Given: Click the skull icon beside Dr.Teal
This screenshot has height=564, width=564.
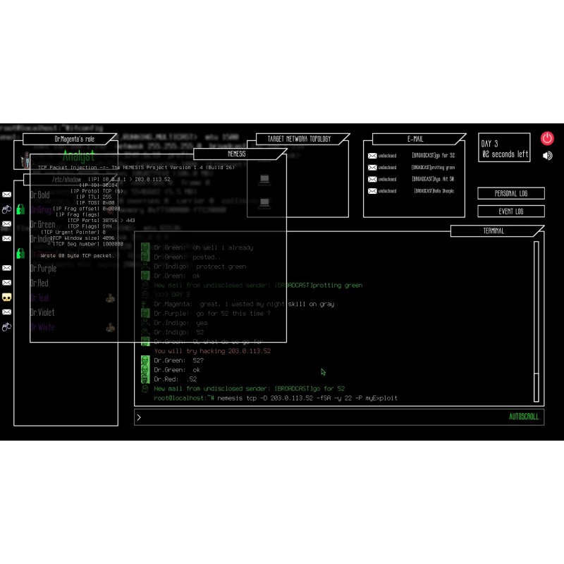Looking at the screenshot, I should coord(7,298).
